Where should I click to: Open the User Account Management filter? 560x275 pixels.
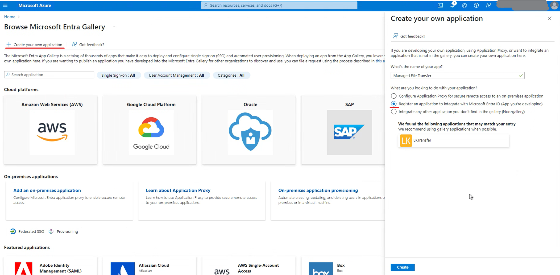(x=176, y=75)
